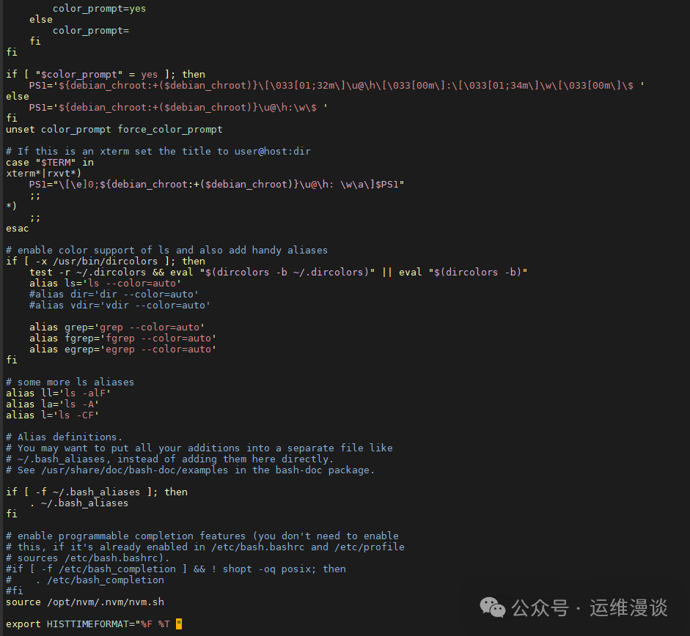The height and width of the screenshot is (636, 690).
Task: Click the '# Alias definitions.' comment
Action: (64, 437)
